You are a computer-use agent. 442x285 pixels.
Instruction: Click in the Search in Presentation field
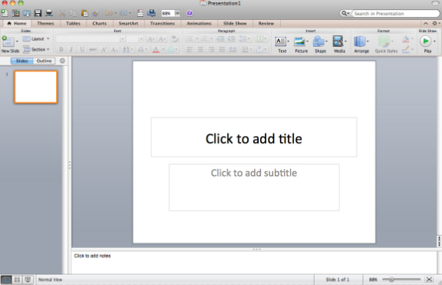click(x=396, y=13)
